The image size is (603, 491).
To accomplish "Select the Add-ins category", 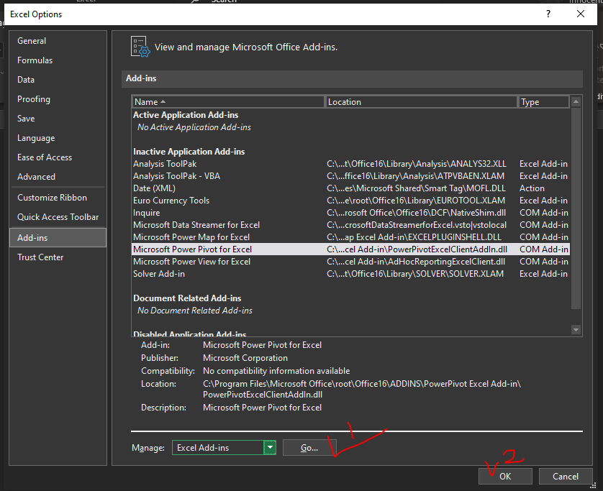I will (58, 238).
